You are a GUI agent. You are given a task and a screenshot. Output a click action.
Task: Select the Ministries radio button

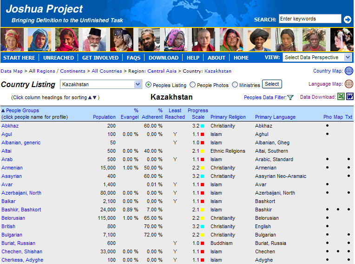235,85
